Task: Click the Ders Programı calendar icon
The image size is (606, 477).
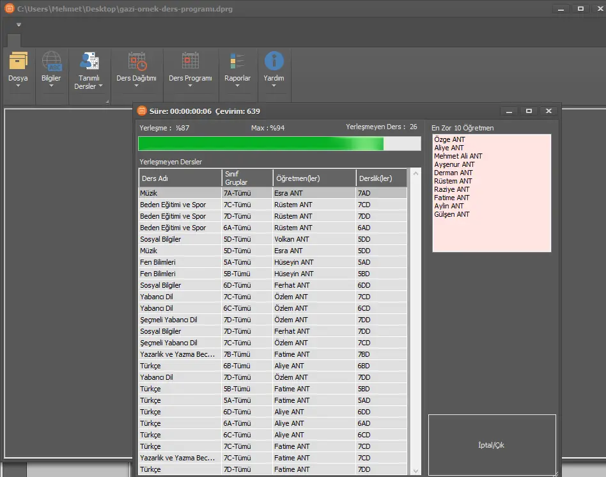Action: (190, 61)
